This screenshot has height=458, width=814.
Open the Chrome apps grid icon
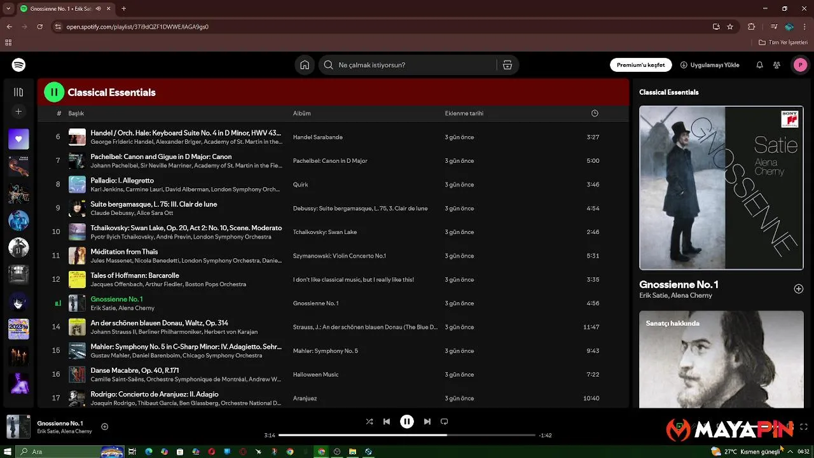tap(8, 43)
